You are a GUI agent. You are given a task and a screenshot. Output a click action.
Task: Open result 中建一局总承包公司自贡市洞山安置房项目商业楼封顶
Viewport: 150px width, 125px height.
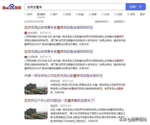(63, 76)
